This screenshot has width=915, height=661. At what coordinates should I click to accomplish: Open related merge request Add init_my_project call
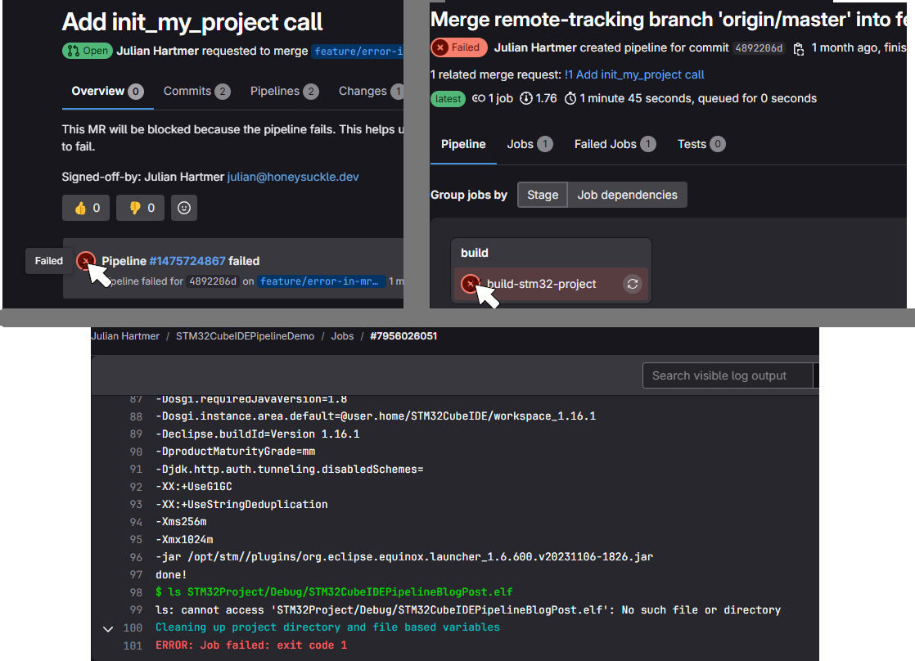[634, 74]
